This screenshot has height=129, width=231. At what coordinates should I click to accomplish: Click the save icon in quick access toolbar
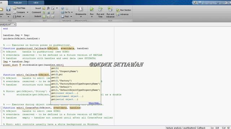pyautogui.click(x=200, y=3)
